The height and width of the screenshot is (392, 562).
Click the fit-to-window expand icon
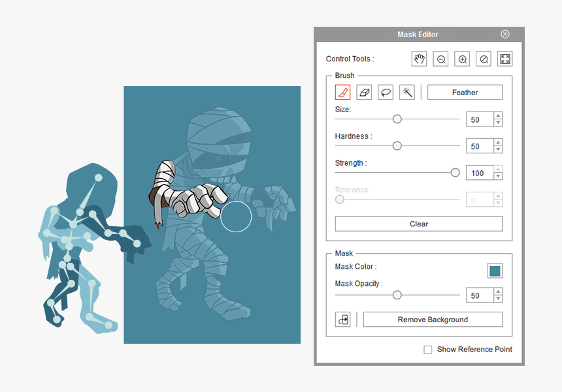[504, 59]
